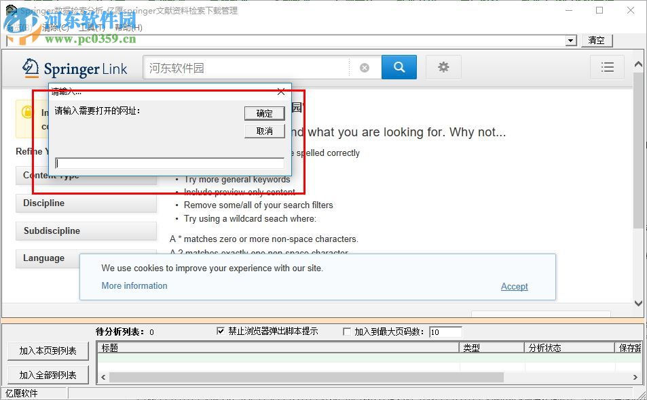This screenshot has width=647, height=400.
Task: Click 确定 in the URL input dialog
Action: (x=264, y=113)
